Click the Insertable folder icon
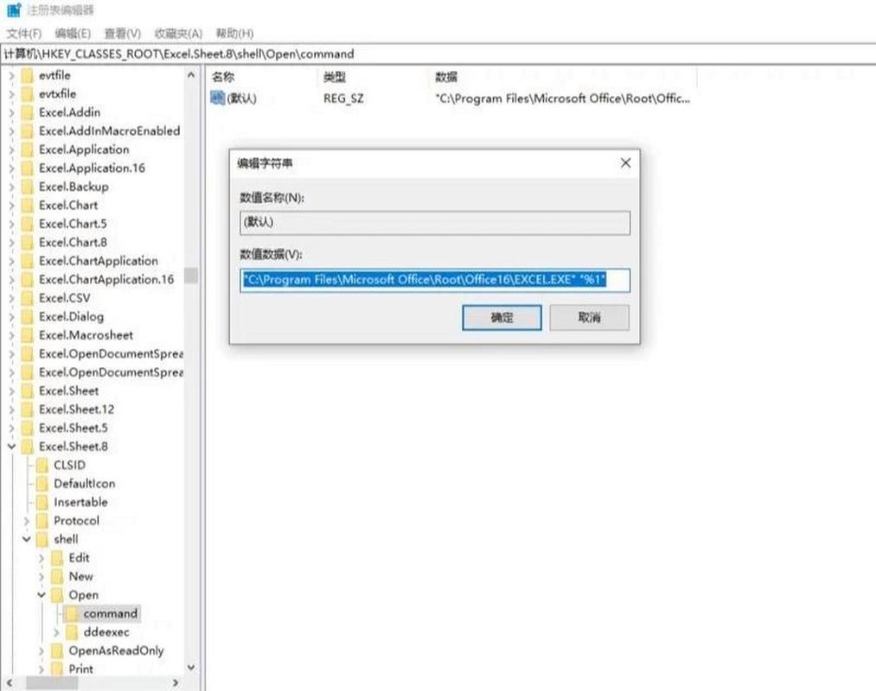The width and height of the screenshot is (876, 691). (42, 503)
